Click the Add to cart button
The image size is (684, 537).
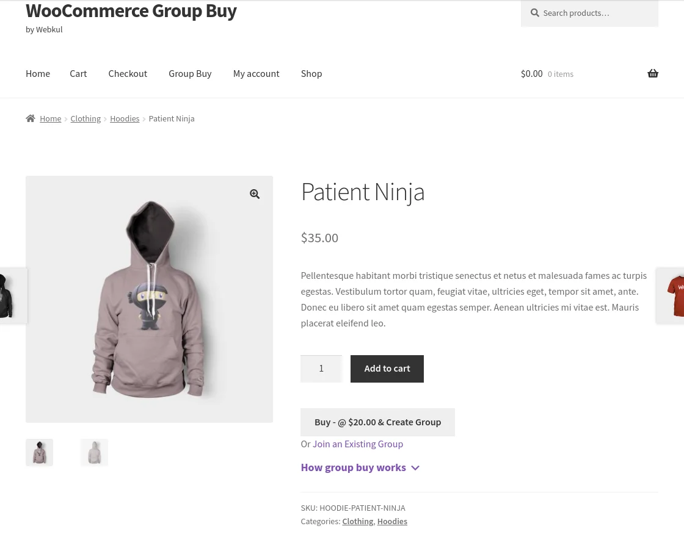(x=387, y=369)
